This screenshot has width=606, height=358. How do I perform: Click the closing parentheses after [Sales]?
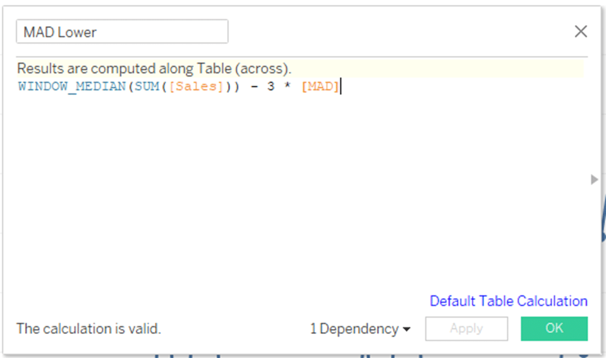232,86
